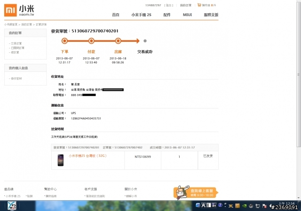Open the IME tools menu tray icon
301x211 pixels.
tap(214, 205)
